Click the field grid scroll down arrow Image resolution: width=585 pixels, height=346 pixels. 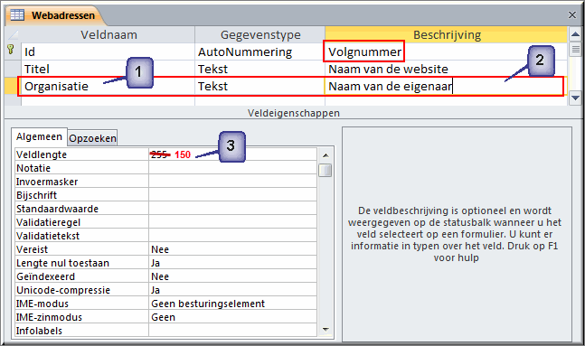click(575, 98)
